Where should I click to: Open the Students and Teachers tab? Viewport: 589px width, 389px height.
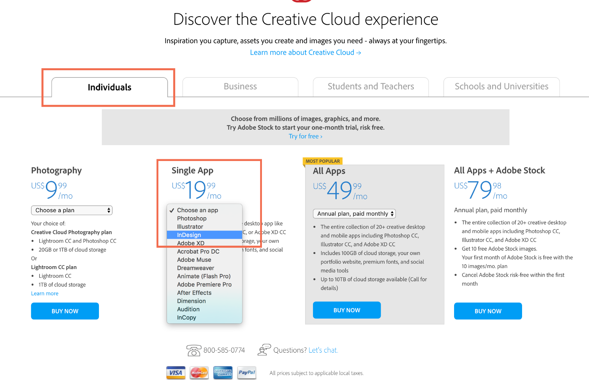[371, 87]
